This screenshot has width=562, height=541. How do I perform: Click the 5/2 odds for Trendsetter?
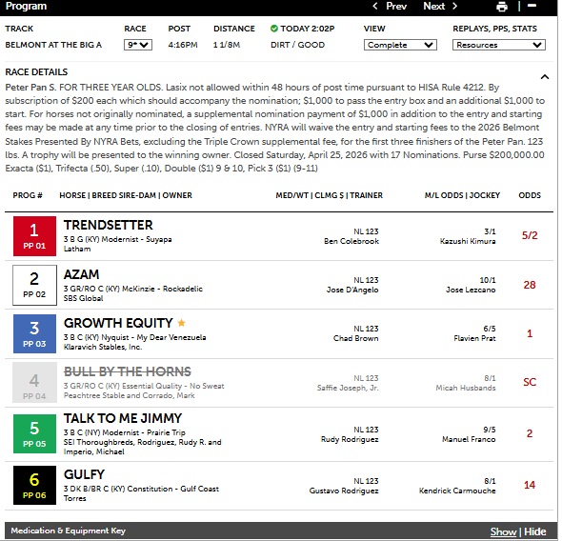(530, 235)
